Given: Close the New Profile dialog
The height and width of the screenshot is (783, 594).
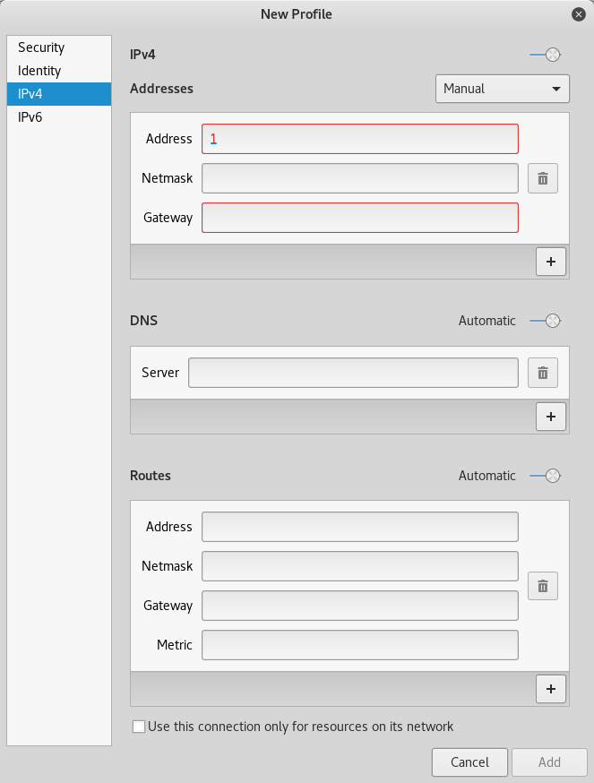Looking at the screenshot, I should click(x=579, y=14).
